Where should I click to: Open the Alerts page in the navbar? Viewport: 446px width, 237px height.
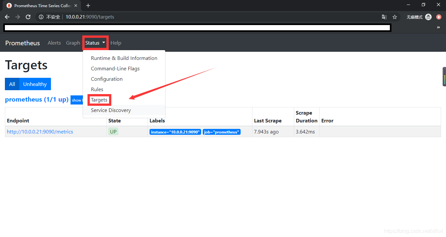pos(54,43)
